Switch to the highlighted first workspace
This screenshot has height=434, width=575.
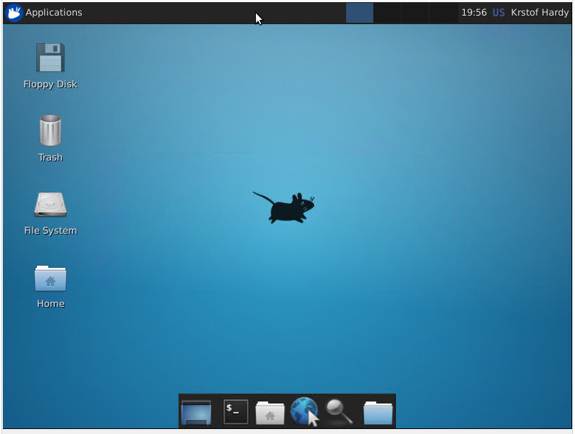(360, 13)
